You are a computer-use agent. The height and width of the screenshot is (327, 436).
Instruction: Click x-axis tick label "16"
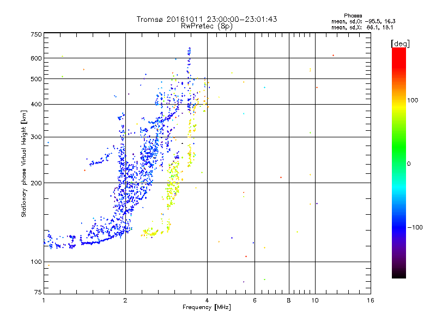(371, 300)
